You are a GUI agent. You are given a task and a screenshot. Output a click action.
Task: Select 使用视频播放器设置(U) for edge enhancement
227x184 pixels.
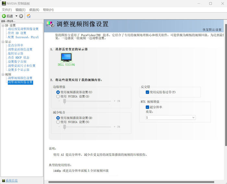[x=58, y=92]
